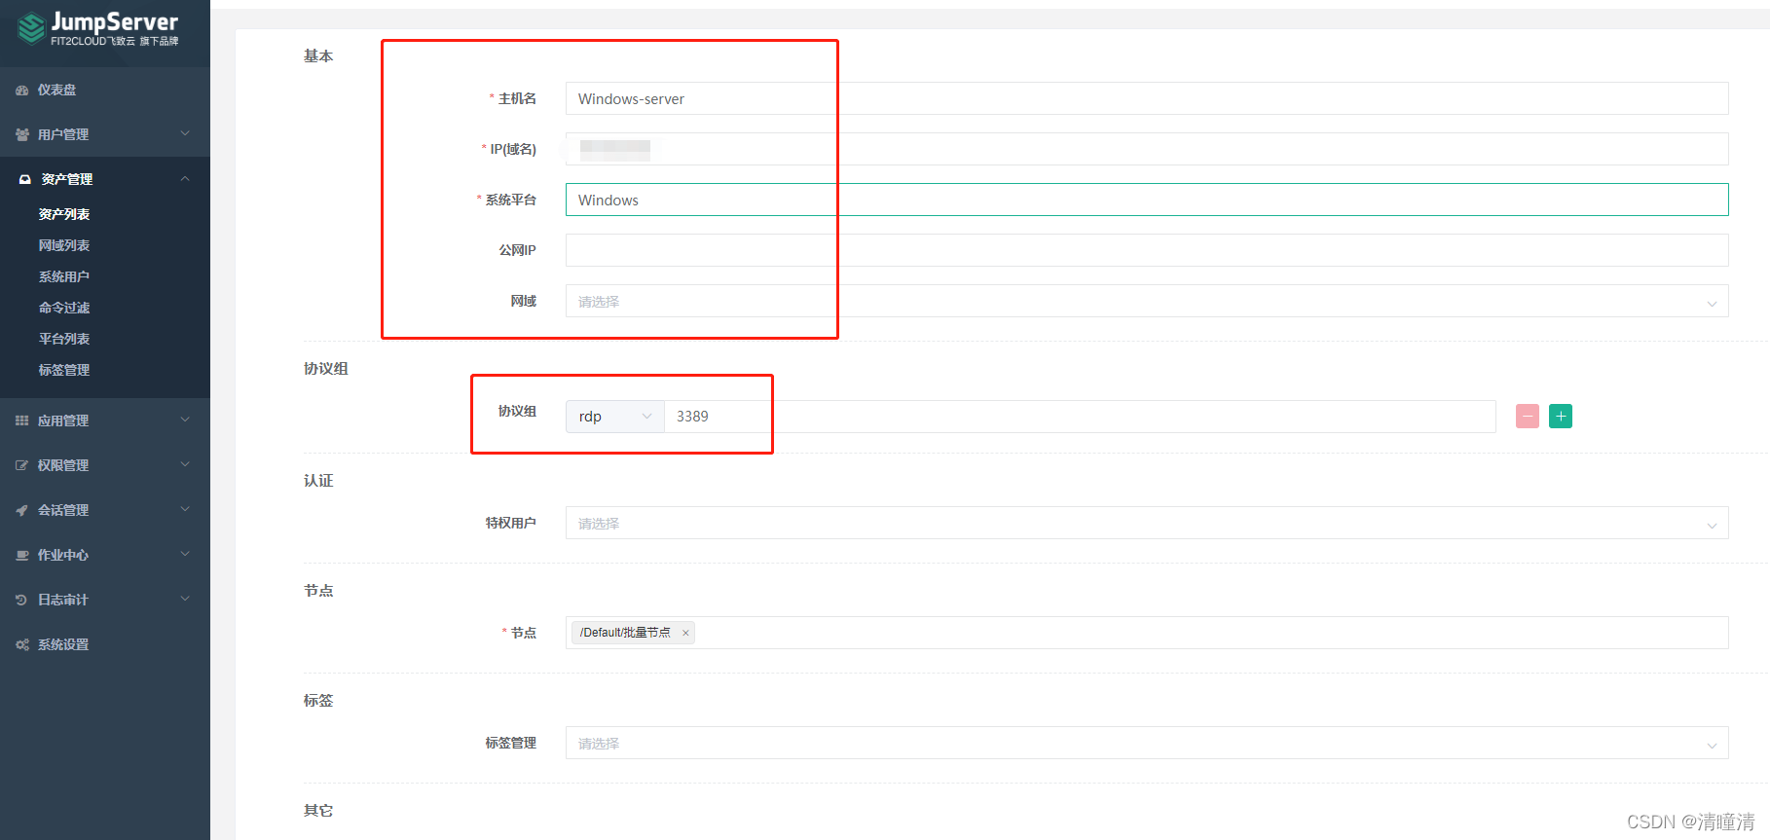Click the dashboard 仪表盘 icon
The image size is (1770, 840).
coord(21,90)
